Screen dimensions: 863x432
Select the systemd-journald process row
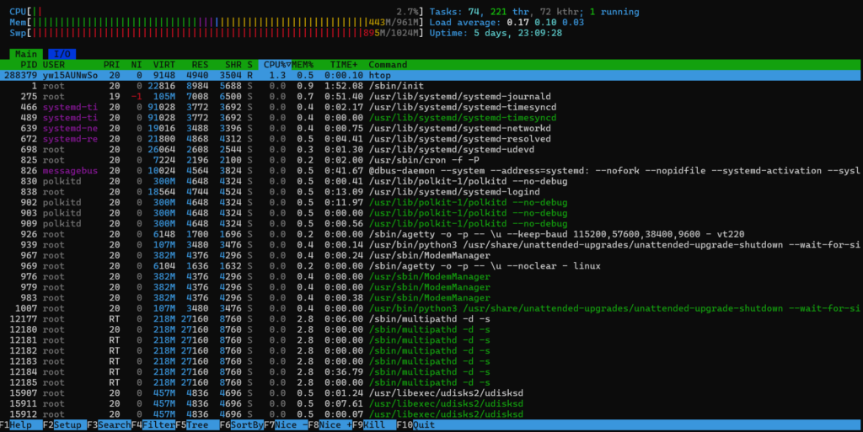click(431, 96)
